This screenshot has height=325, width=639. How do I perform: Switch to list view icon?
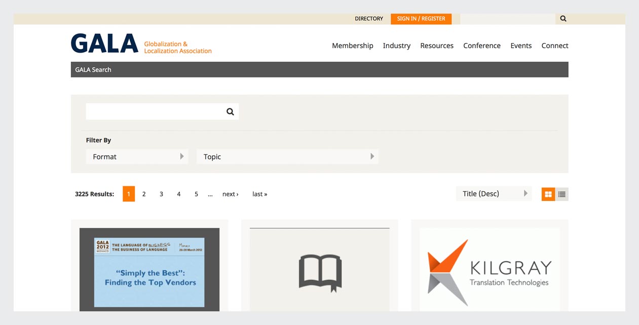click(562, 194)
